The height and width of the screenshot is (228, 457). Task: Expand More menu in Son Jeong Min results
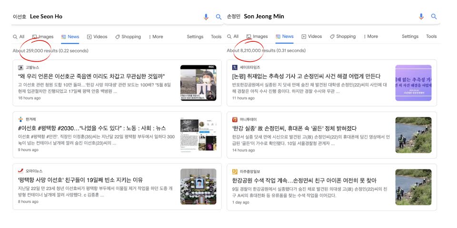coord(371,37)
